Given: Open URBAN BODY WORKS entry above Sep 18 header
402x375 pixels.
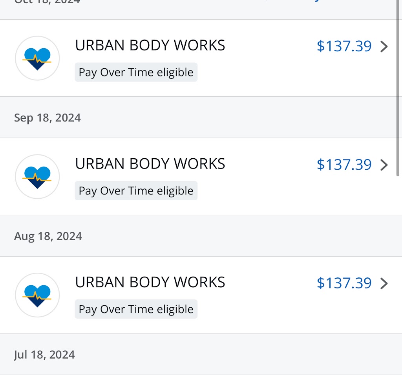Looking at the screenshot, I should tap(150, 45).
